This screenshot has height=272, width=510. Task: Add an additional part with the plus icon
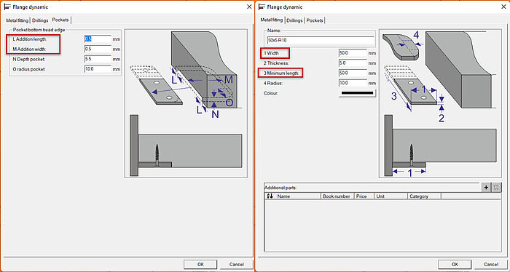486,188
